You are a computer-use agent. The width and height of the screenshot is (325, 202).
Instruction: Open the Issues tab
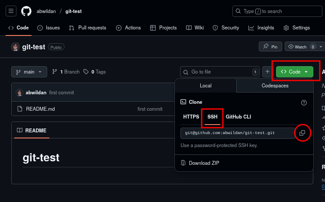[48, 28]
